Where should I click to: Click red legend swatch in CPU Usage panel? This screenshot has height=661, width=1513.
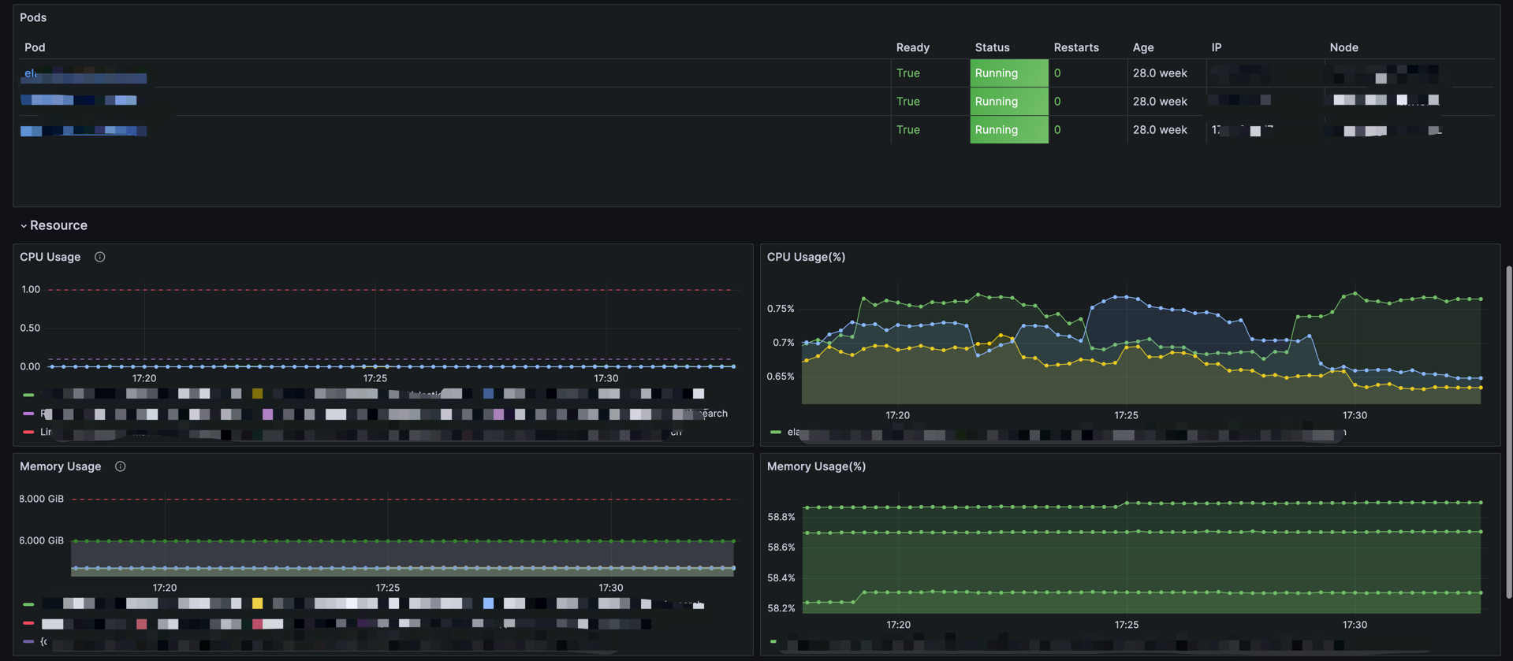coord(28,432)
